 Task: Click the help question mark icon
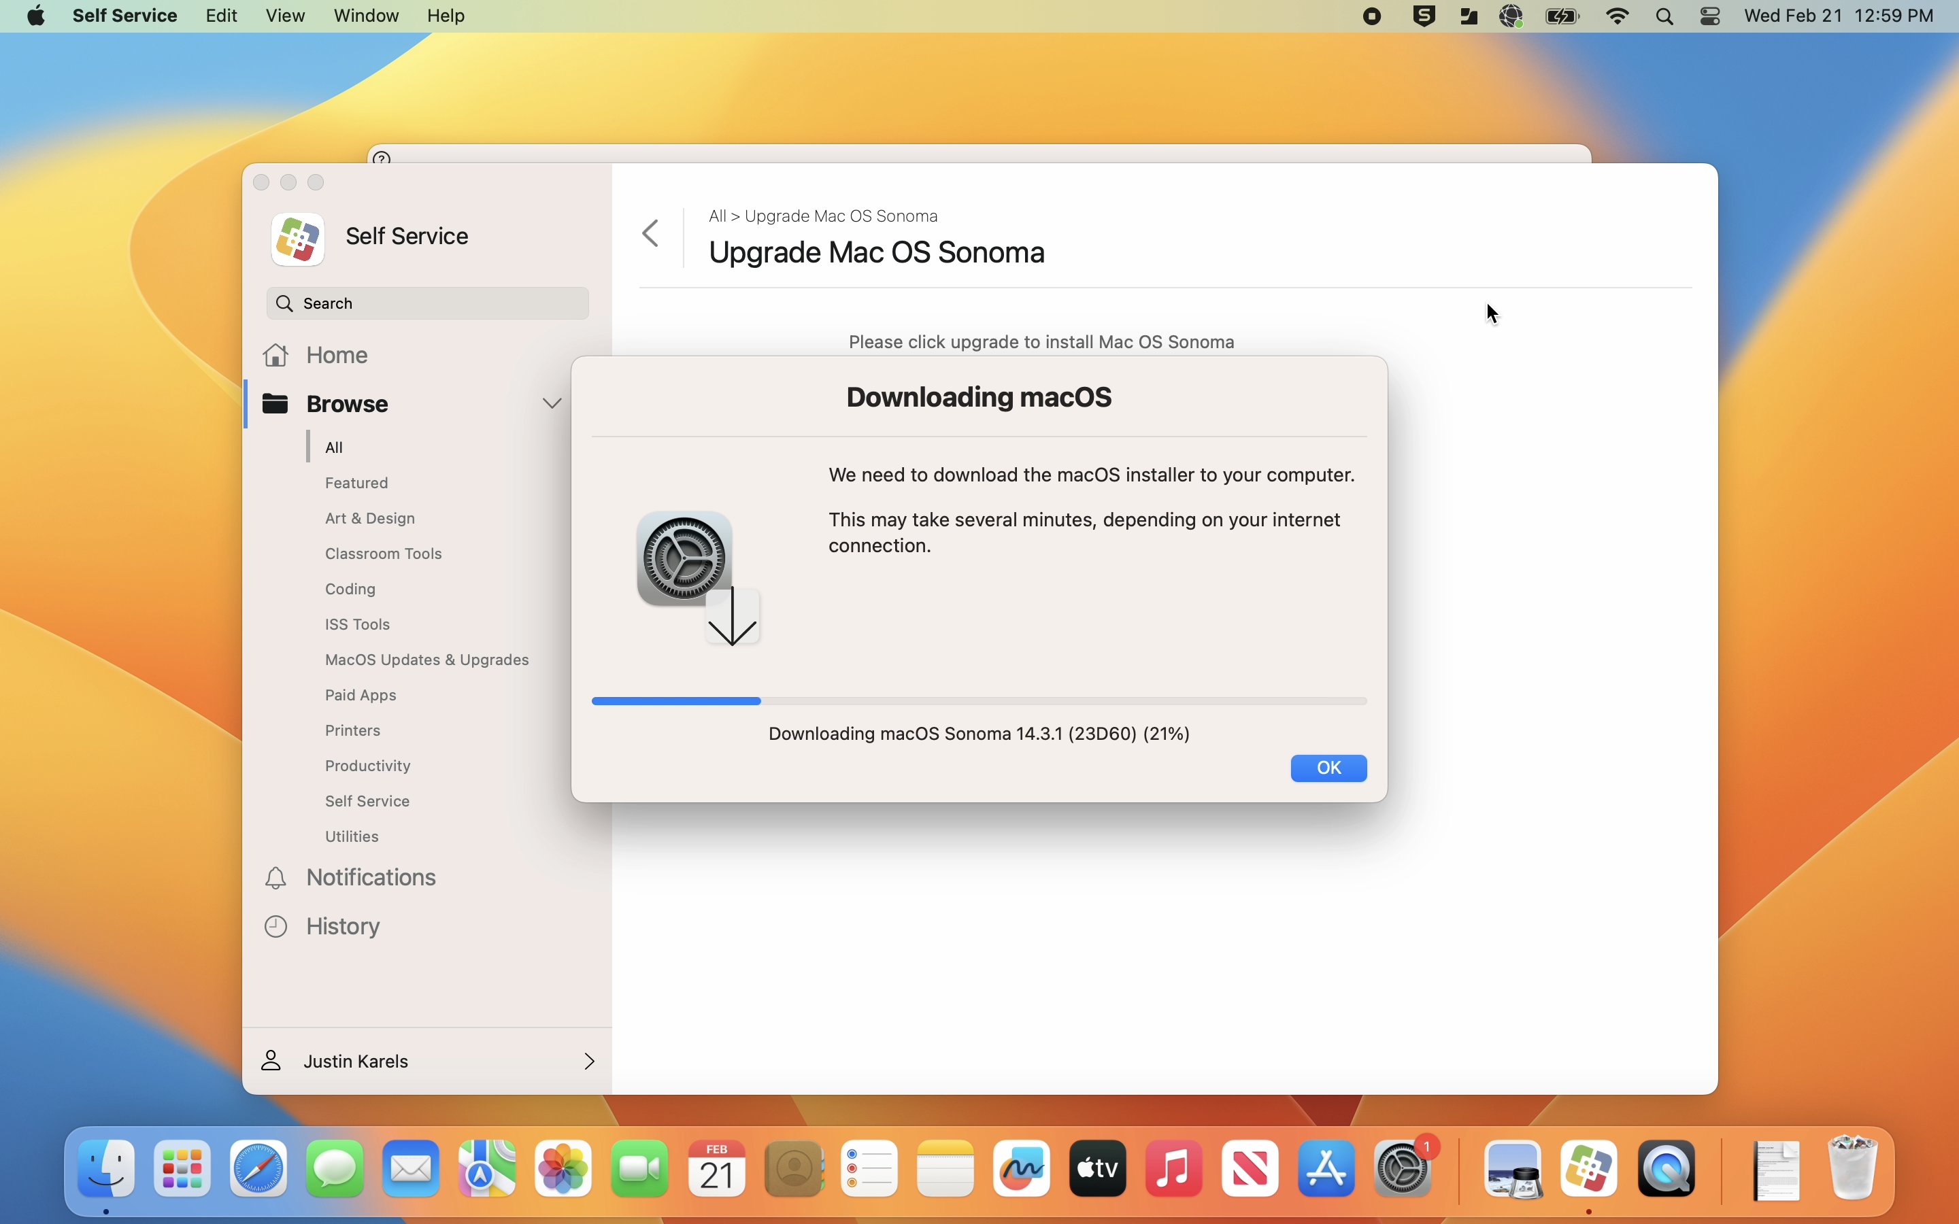383,158
